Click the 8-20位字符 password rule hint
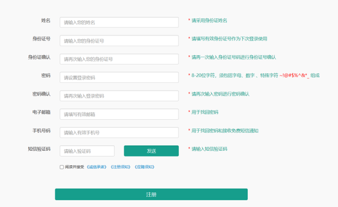 coord(255,75)
